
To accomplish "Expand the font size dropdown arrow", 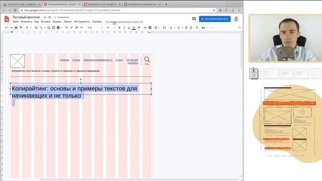I will (x=114, y=28).
